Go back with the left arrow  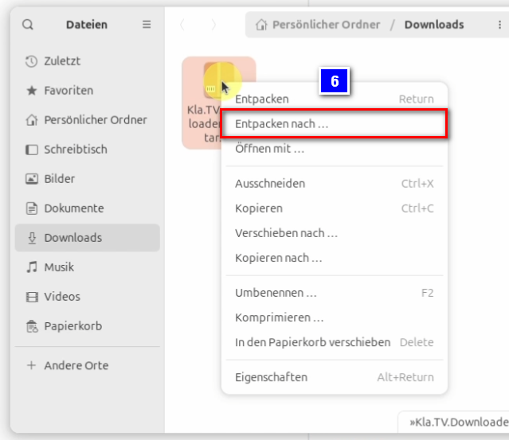click(x=182, y=25)
